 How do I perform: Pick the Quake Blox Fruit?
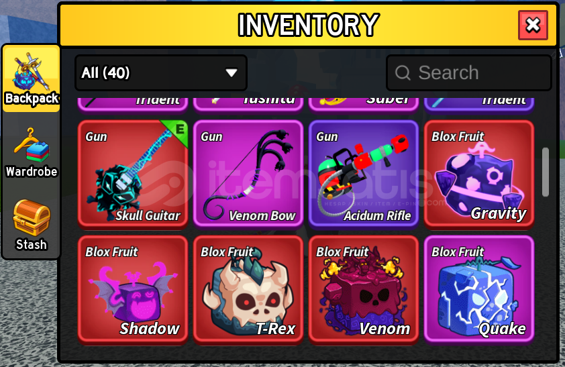pos(479,290)
